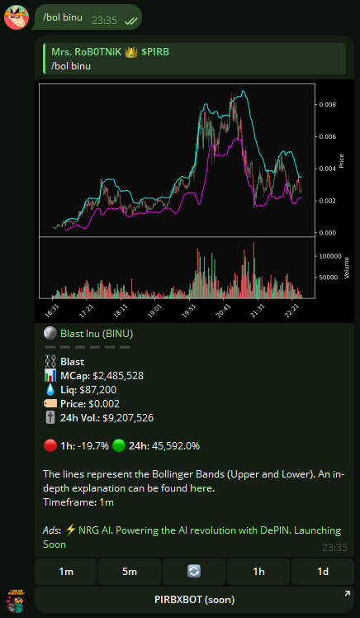The height and width of the screenshot is (618, 360).
Task: Open the NRG AI ad link
Action: point(192,537)
